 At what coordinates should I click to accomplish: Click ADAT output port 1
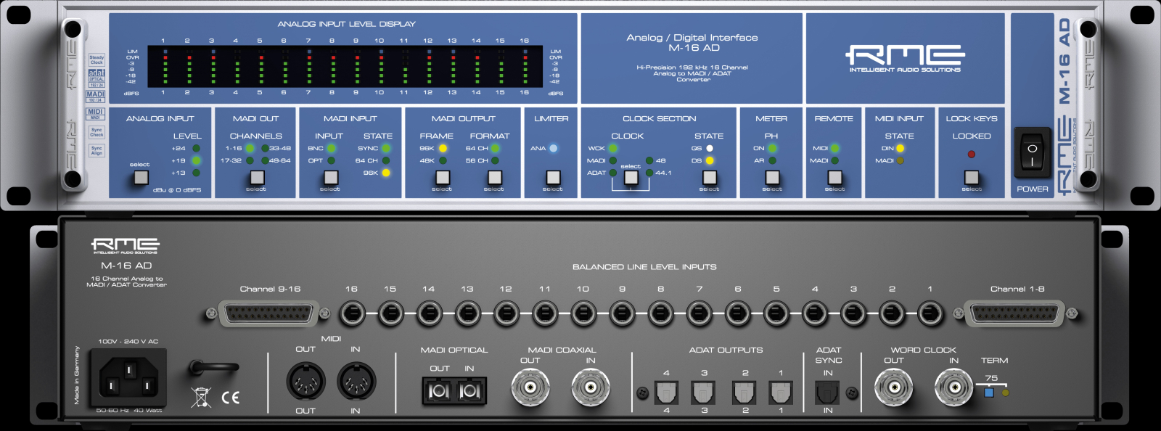[x=781, y=393]
